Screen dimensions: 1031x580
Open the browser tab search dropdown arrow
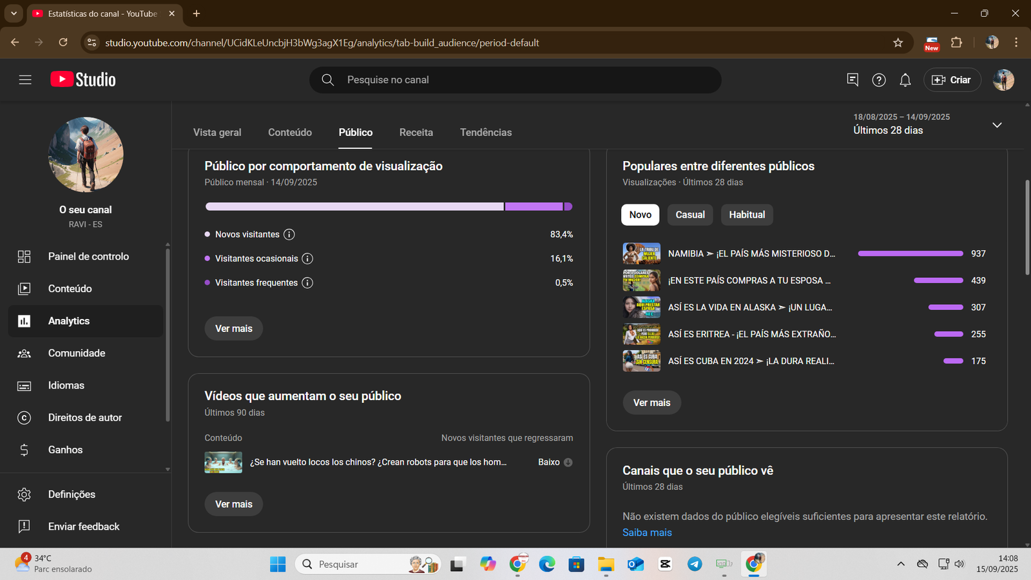tap(14, 14)
